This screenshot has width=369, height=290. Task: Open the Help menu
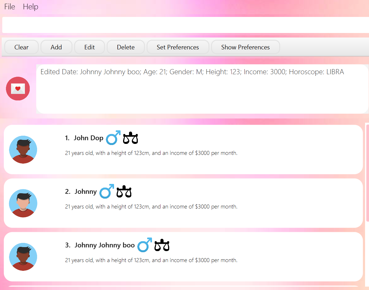pos(31,6)
